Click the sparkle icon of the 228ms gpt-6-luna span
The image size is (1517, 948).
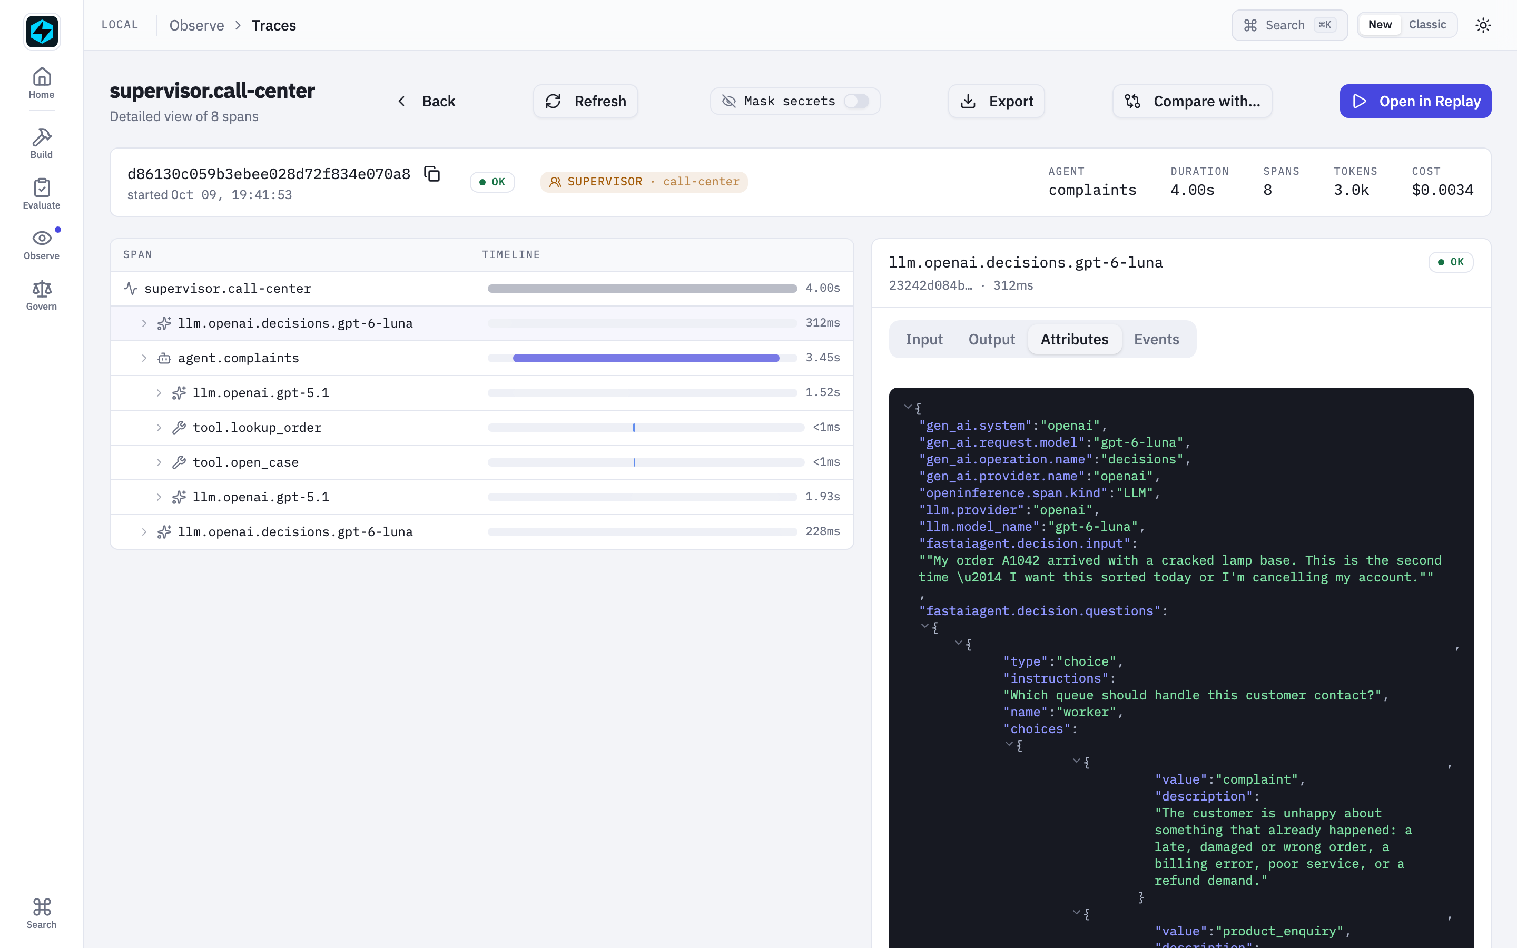pyautogui.click(x=164, y=532)
